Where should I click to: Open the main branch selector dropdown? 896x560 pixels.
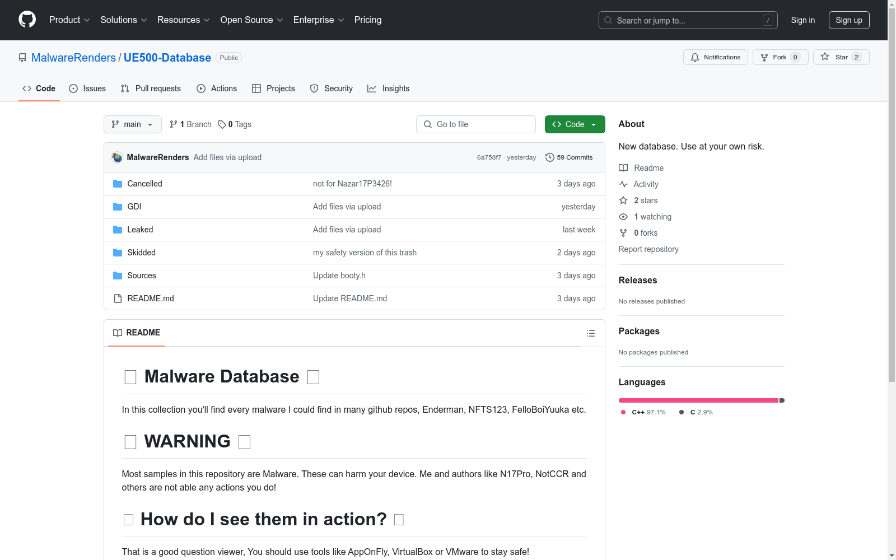click(133, 124)
